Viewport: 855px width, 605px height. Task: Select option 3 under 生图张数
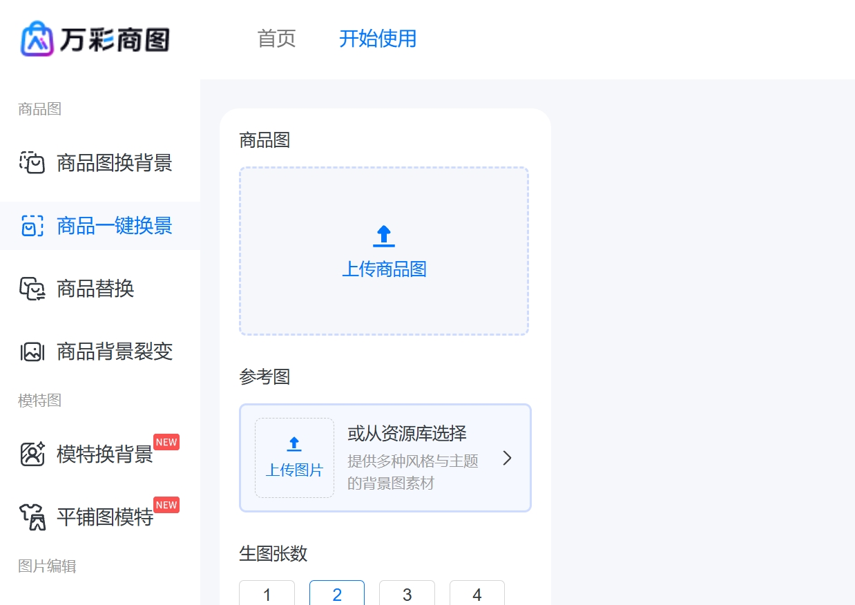407,595
